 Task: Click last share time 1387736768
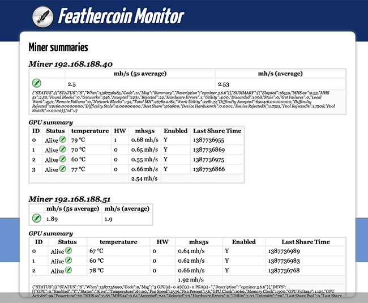284,270
